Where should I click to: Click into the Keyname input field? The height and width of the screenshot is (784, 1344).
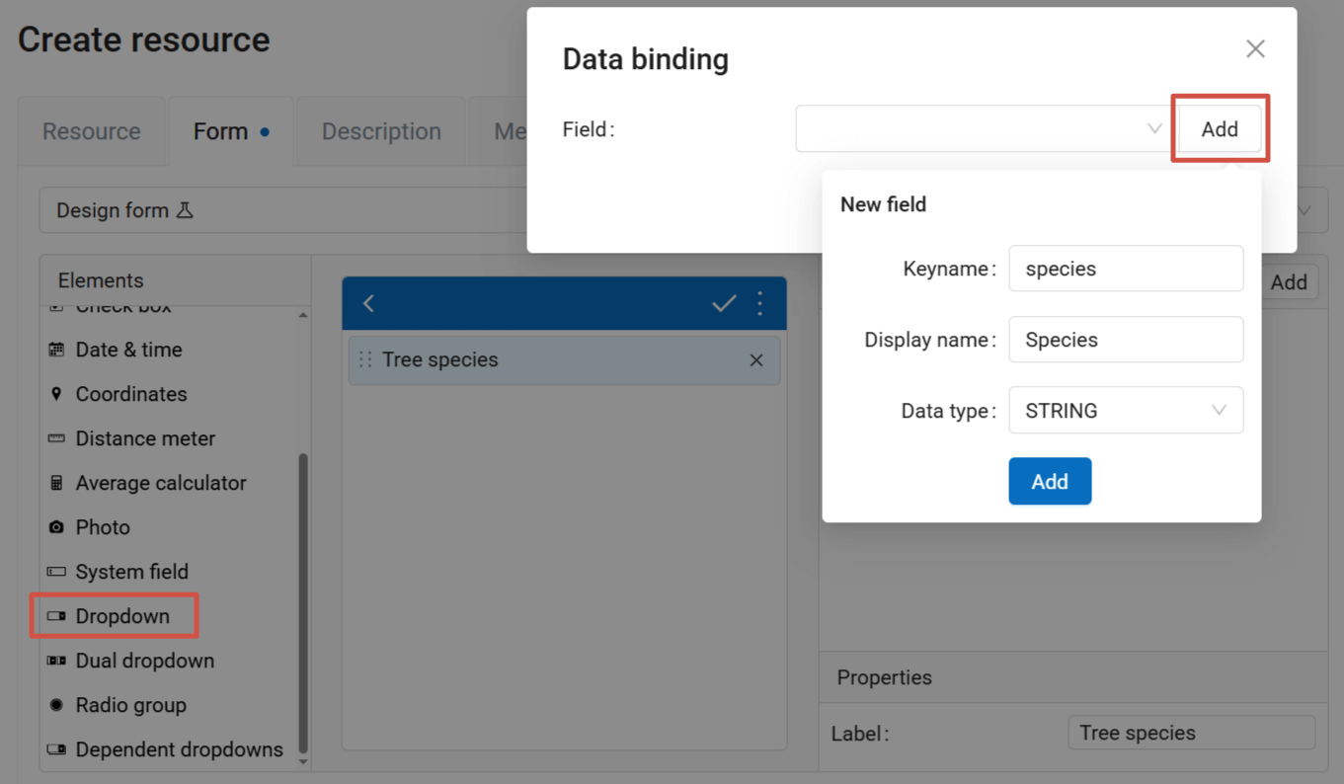(1125, 269)
